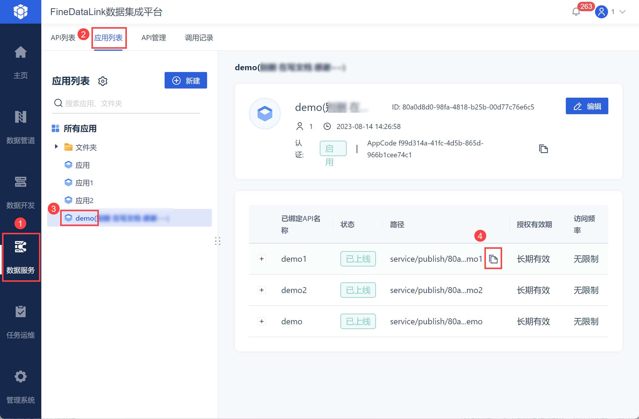The width and height of the screenshot is (639, 419).
Task: Select the 所有应用 tree root
Action: tap(74, 128)
